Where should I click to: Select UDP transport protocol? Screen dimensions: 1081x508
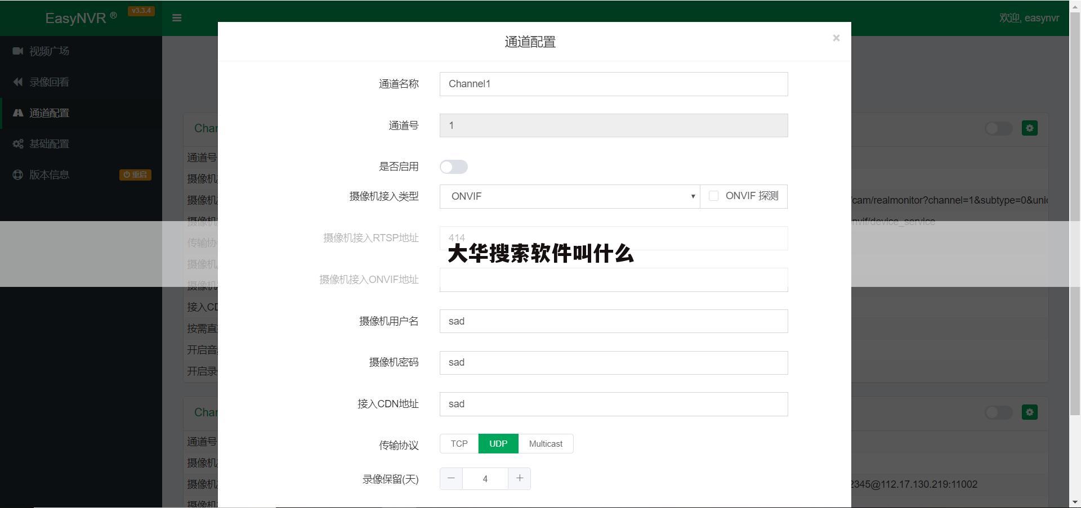[x=498, y=444]
